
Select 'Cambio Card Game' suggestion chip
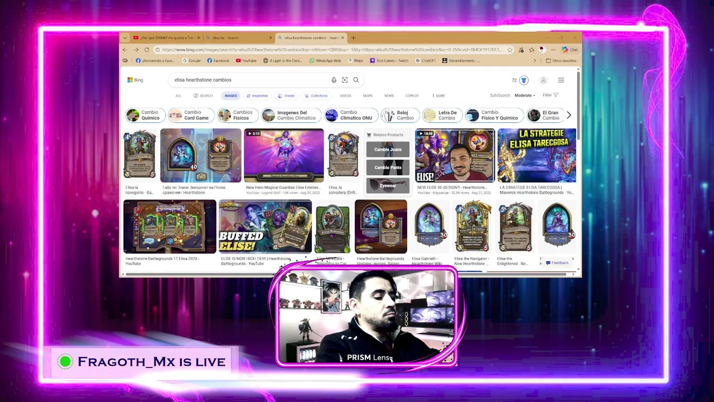pyautogui.click(x=190, y=115)
